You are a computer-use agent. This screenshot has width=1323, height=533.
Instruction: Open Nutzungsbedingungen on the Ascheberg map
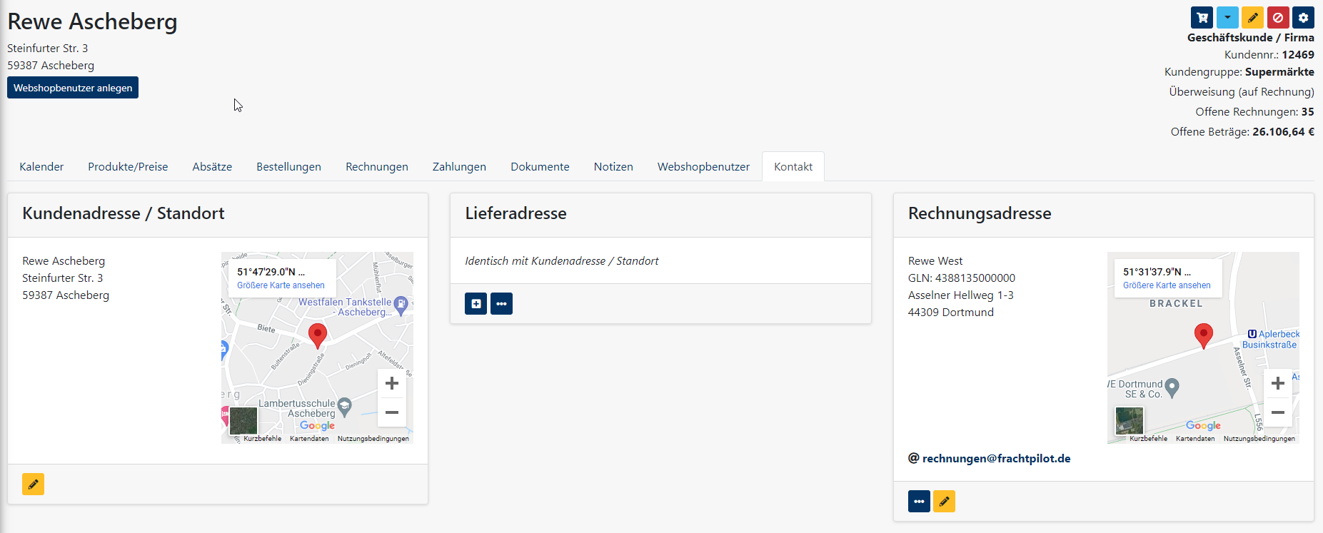pos(373,439)
